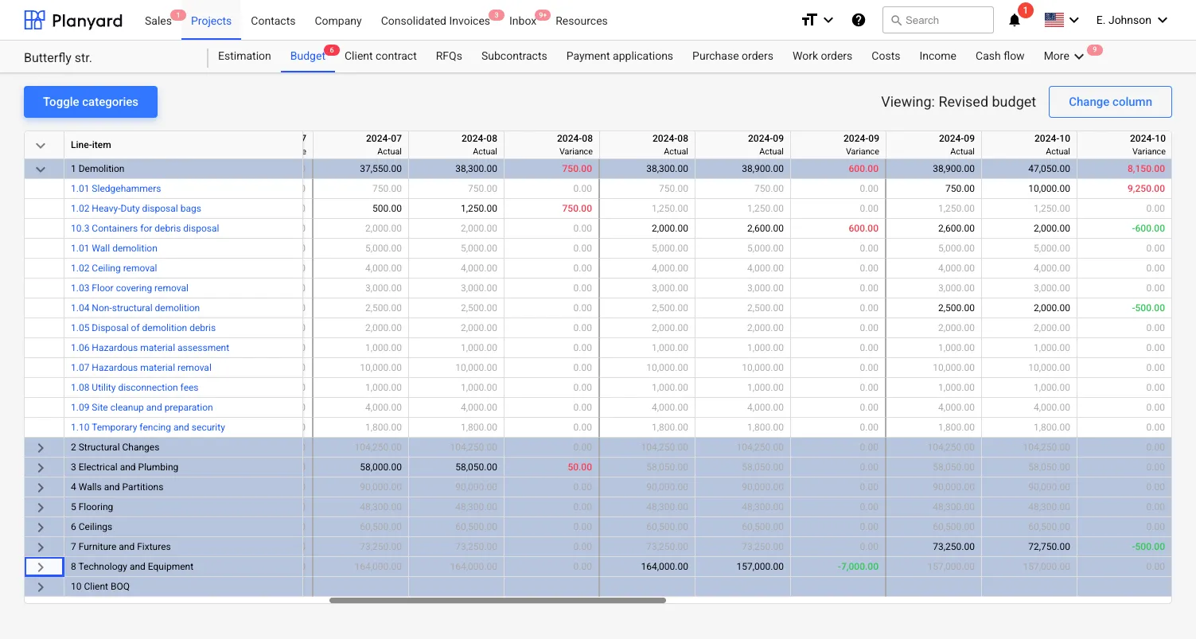1196x639 pixels.
Task: Switch to the Subcontracts tab
Action: tap(514, 56)
